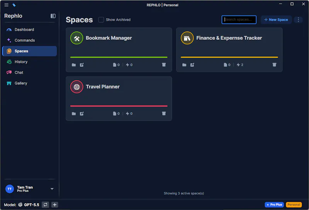309x210 pixels.
Task: Click the green bar on Bookmark Manager
Action: [119, 58]
